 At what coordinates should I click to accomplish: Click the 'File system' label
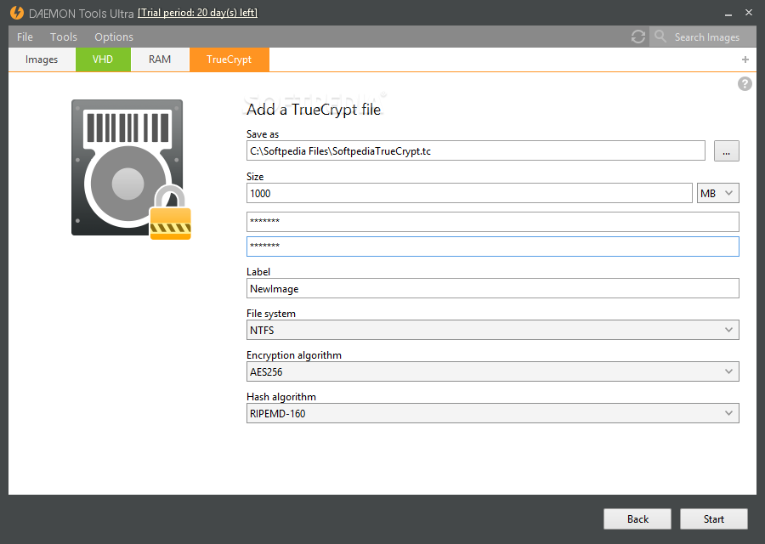click(x=271, y=314)
